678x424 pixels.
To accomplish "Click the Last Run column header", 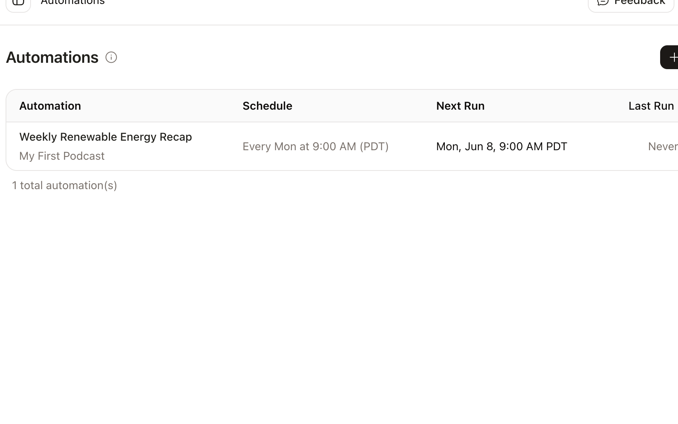I will (x=651, y=106).
